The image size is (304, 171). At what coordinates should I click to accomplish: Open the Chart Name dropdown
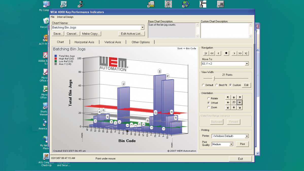[142, 27]
